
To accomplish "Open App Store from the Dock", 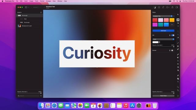I will pyautogui.click(x=132, y=105).
